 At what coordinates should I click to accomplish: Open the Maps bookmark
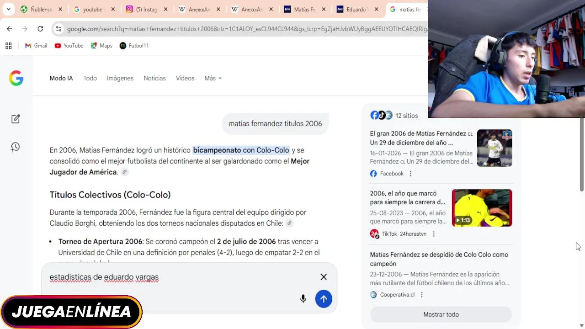click(x=101, y=46)
